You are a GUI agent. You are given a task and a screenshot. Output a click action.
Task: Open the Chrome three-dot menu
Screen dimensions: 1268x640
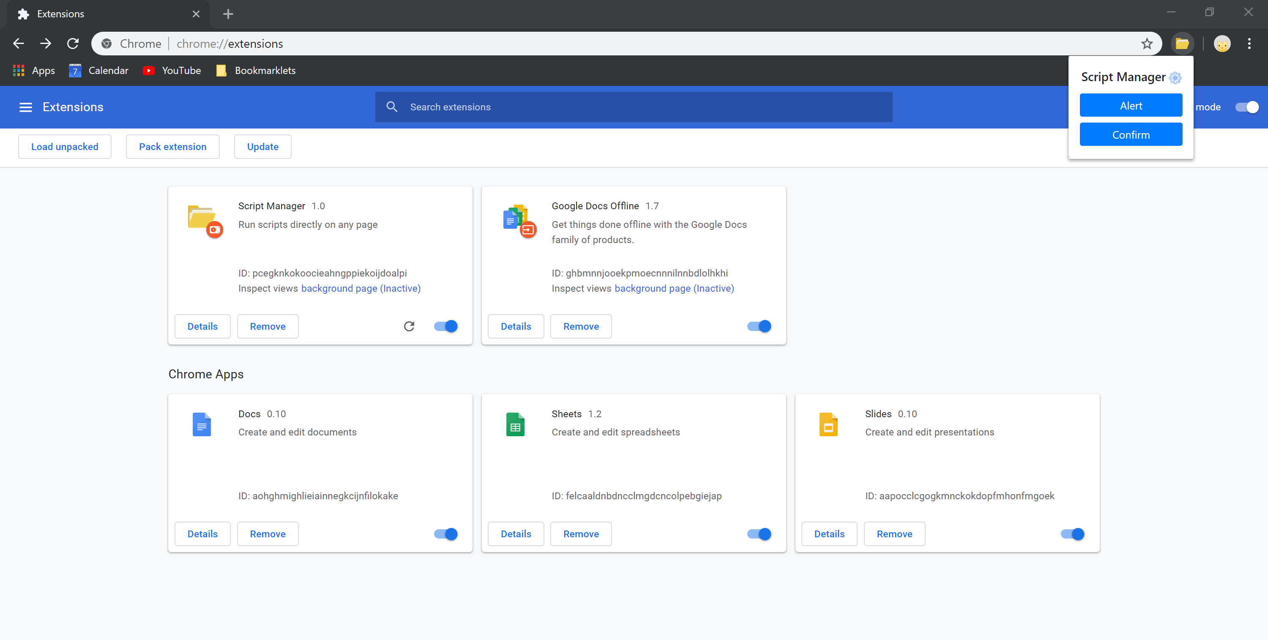1249,44
